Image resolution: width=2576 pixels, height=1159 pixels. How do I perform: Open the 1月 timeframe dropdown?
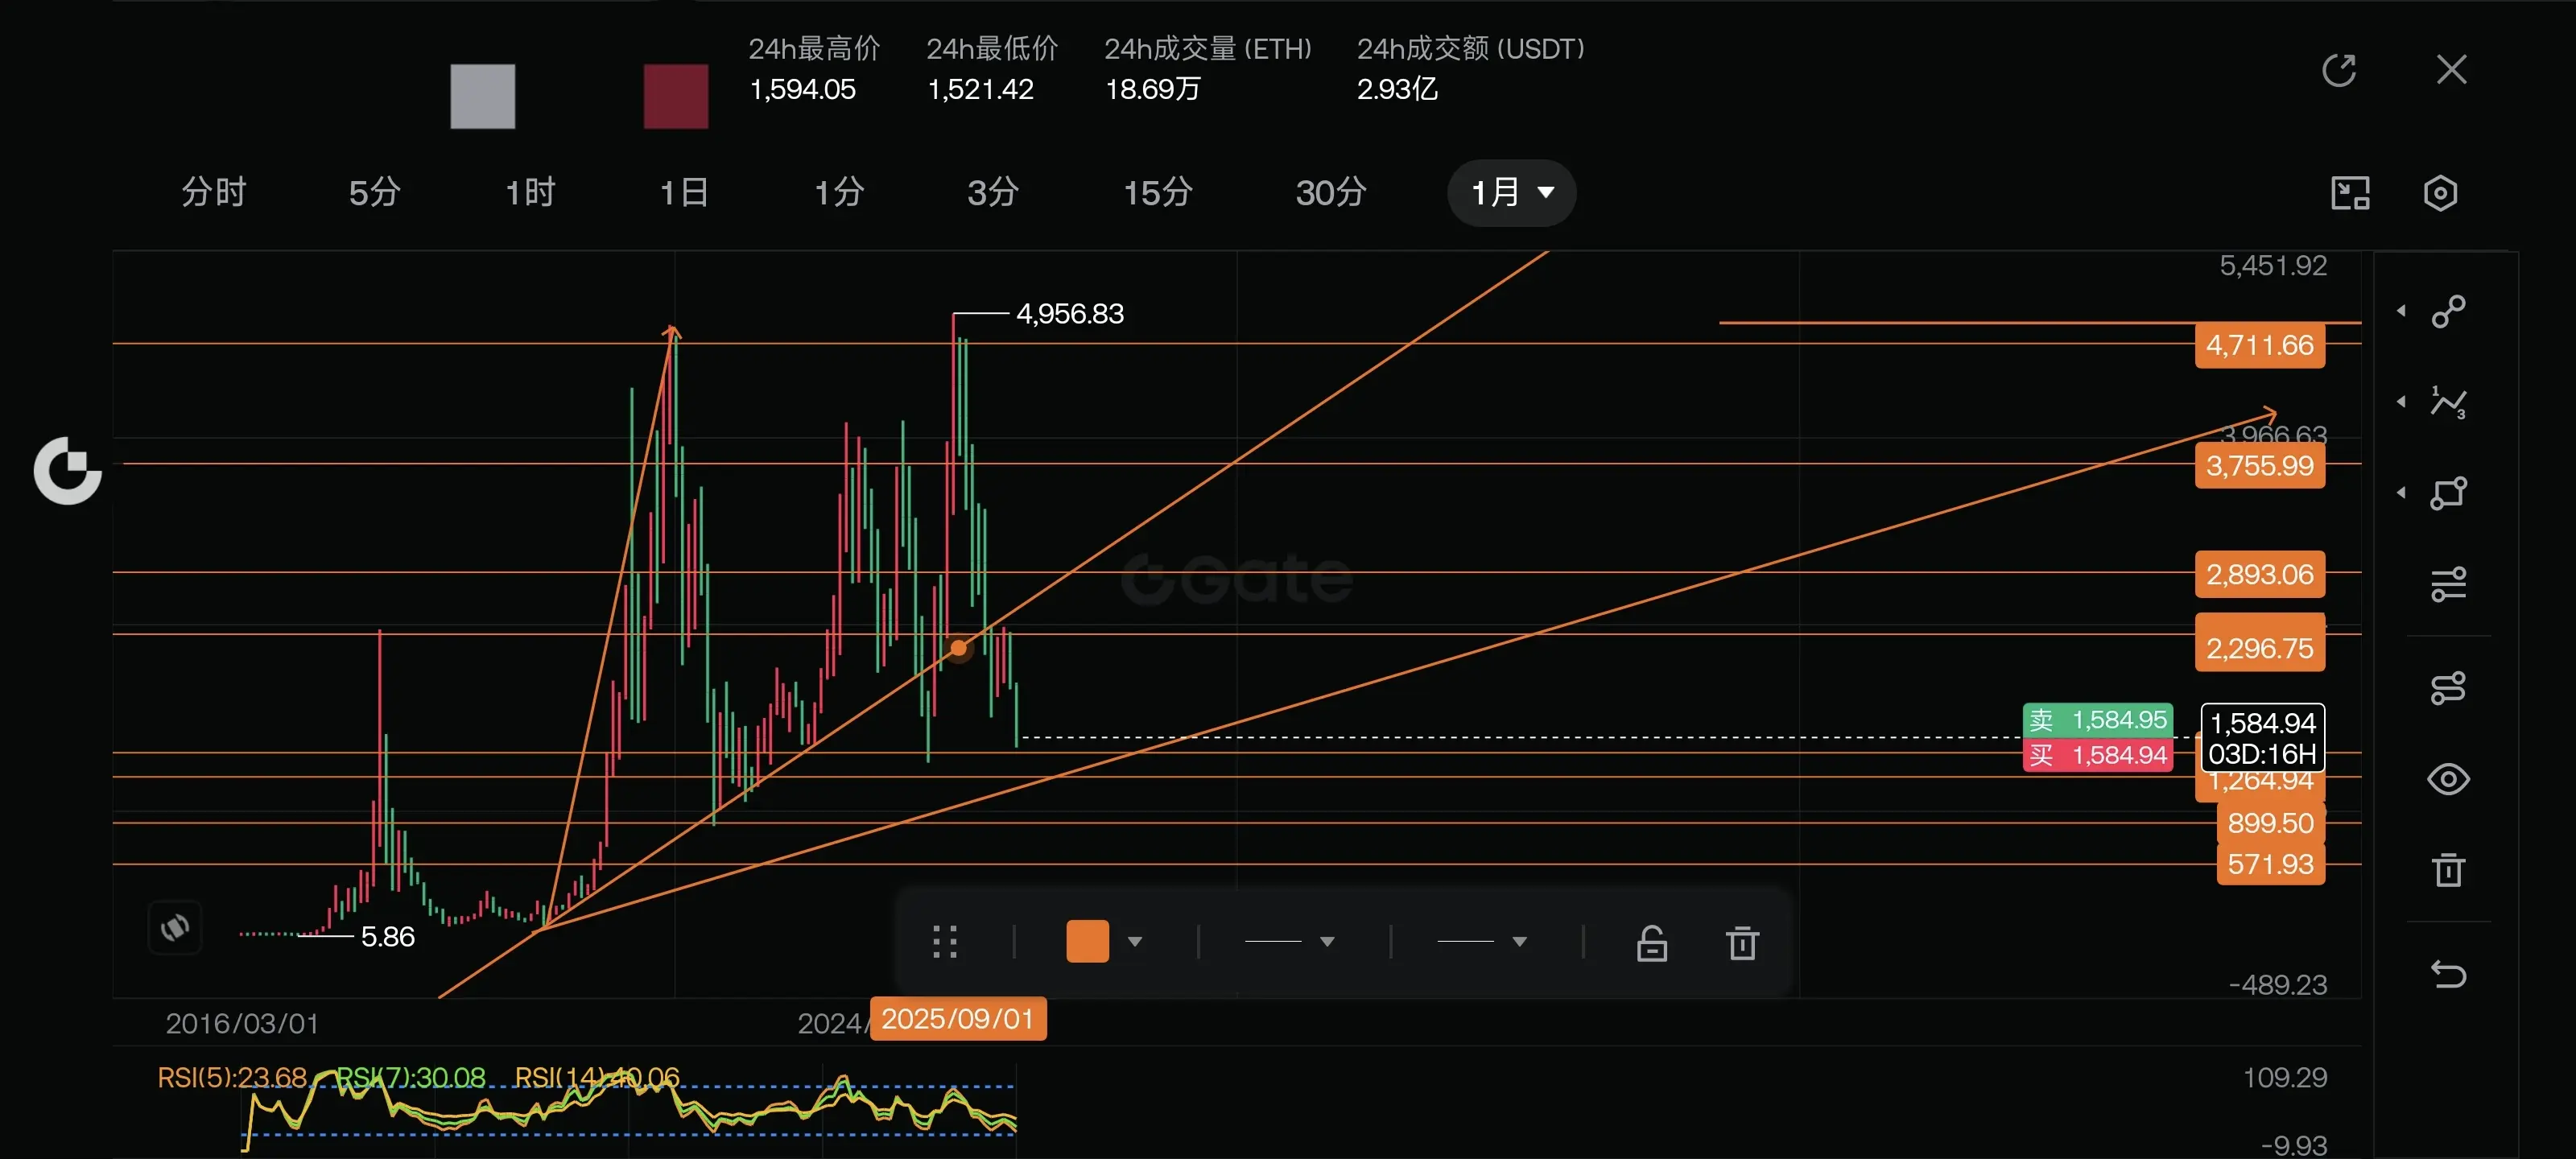pyautogui.click(x=1511, y=192)
